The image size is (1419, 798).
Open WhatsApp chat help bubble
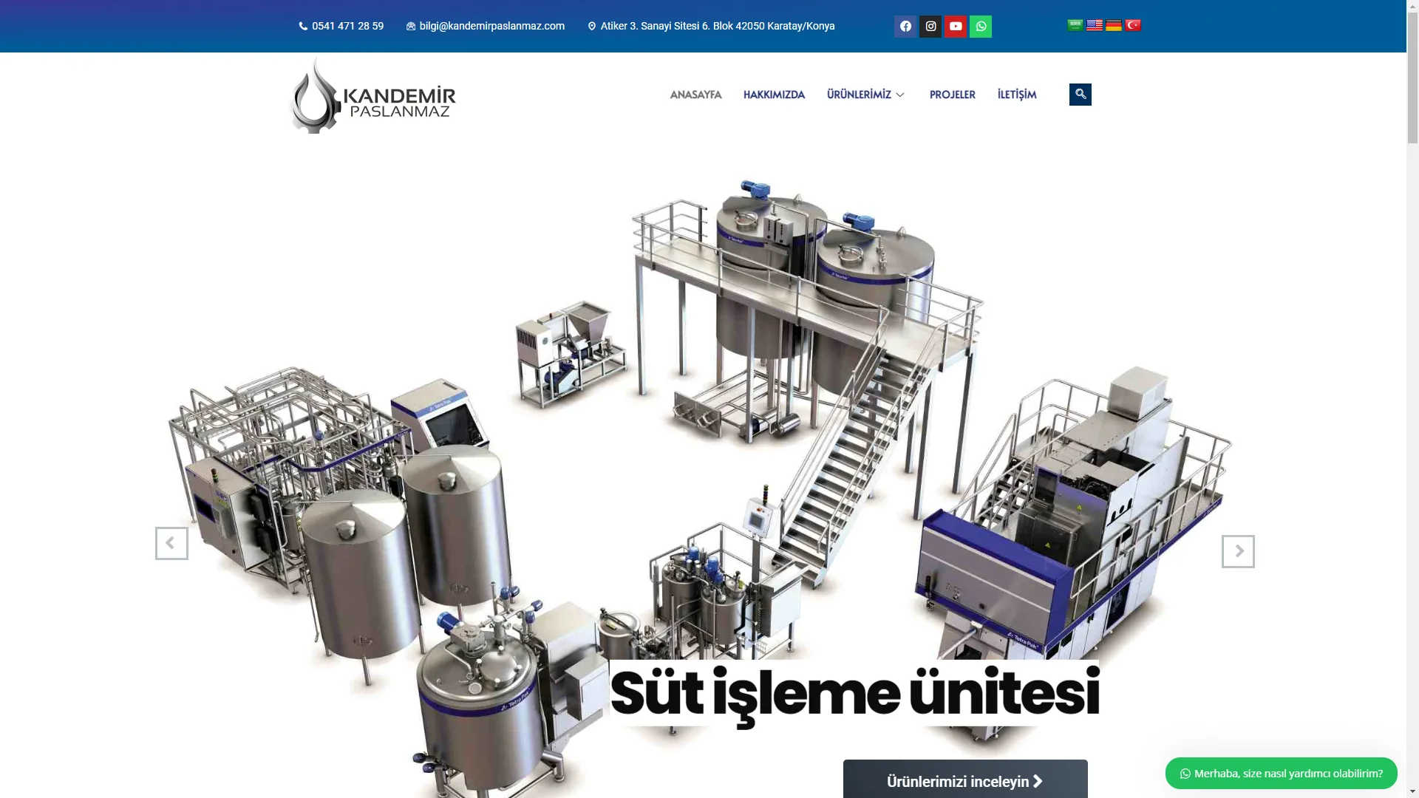coord(1281,773)
